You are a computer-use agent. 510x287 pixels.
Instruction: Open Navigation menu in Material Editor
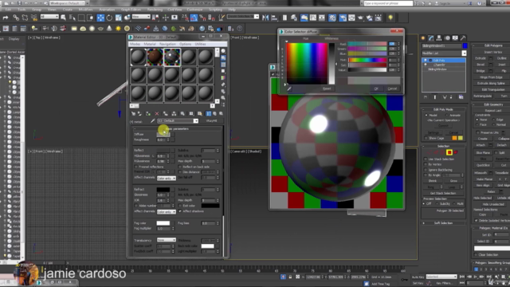[x=168, y=44]
